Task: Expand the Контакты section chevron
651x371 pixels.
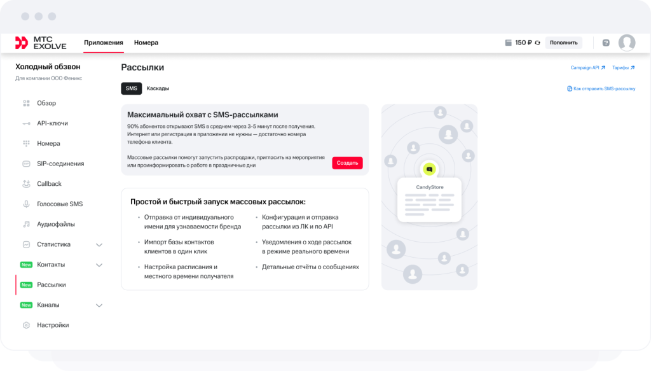Action: [99, 265]
